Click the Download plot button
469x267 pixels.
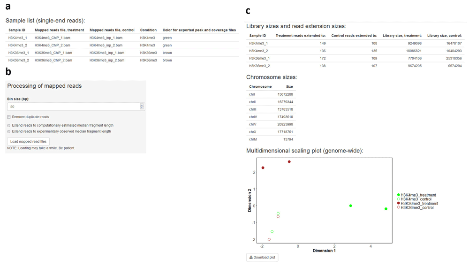pos(262,258)
